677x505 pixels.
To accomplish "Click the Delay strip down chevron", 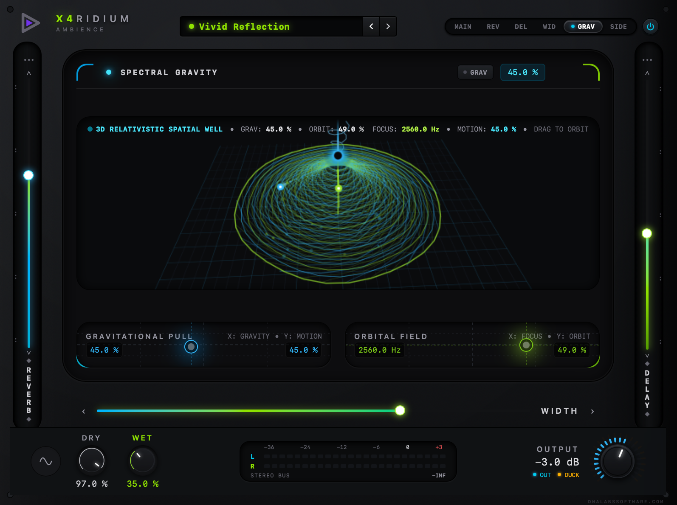I will [647, 356].
